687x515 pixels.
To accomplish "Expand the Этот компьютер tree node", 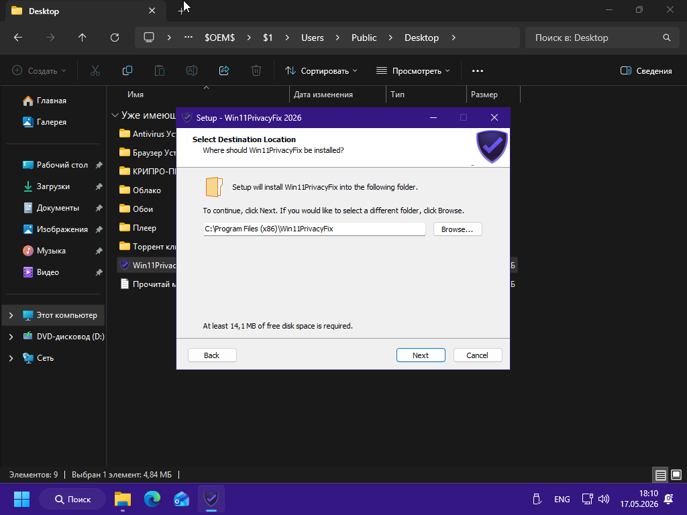I will click(x=11, y=315).
